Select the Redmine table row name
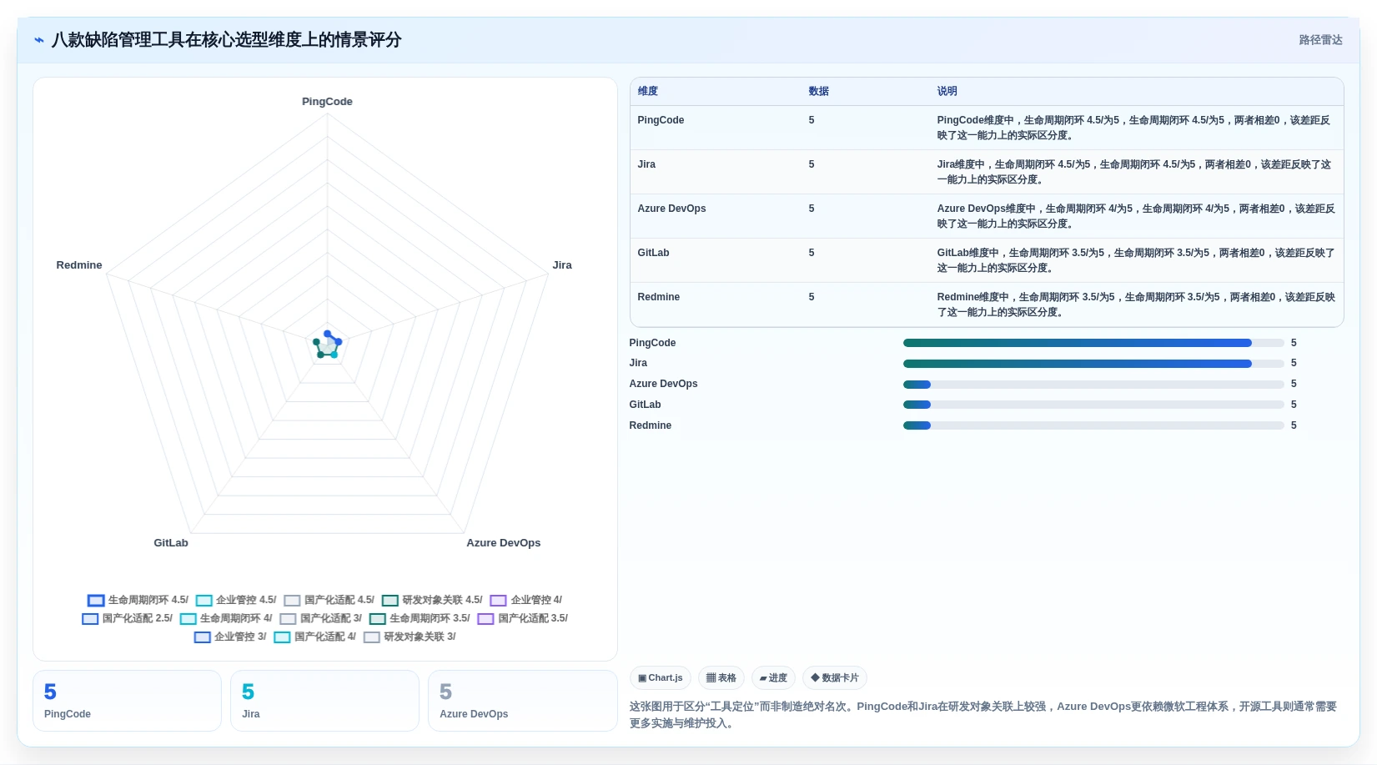The image size is (1377, 765). (x=658, y=297)
